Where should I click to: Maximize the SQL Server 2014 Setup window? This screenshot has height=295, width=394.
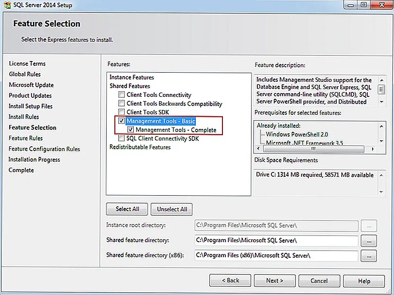tap(363, 5)
